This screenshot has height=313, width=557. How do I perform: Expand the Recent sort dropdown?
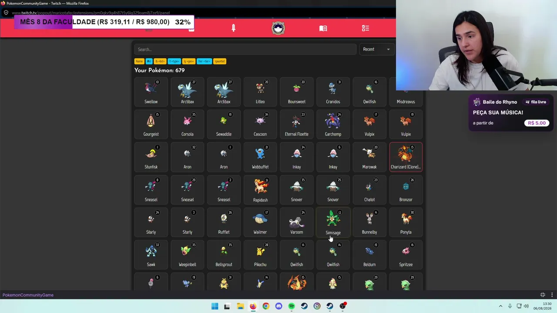coord(376,49)
